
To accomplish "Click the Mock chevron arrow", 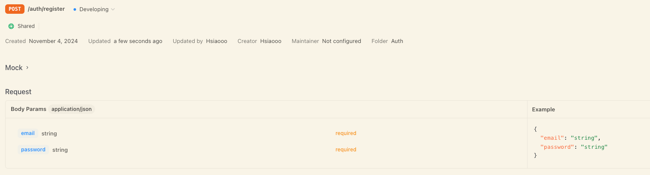I will pos(27,68).
